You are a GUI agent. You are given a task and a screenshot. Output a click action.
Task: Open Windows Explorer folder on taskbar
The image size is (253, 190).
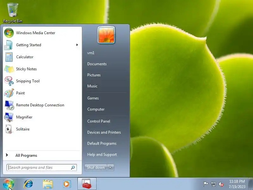pyautogui.click(x=48, y=184)
